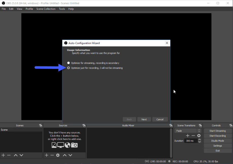Click the Duration 300 ms field
The height and width of the screenshot is (164, 233).
[x=191, y=141]
